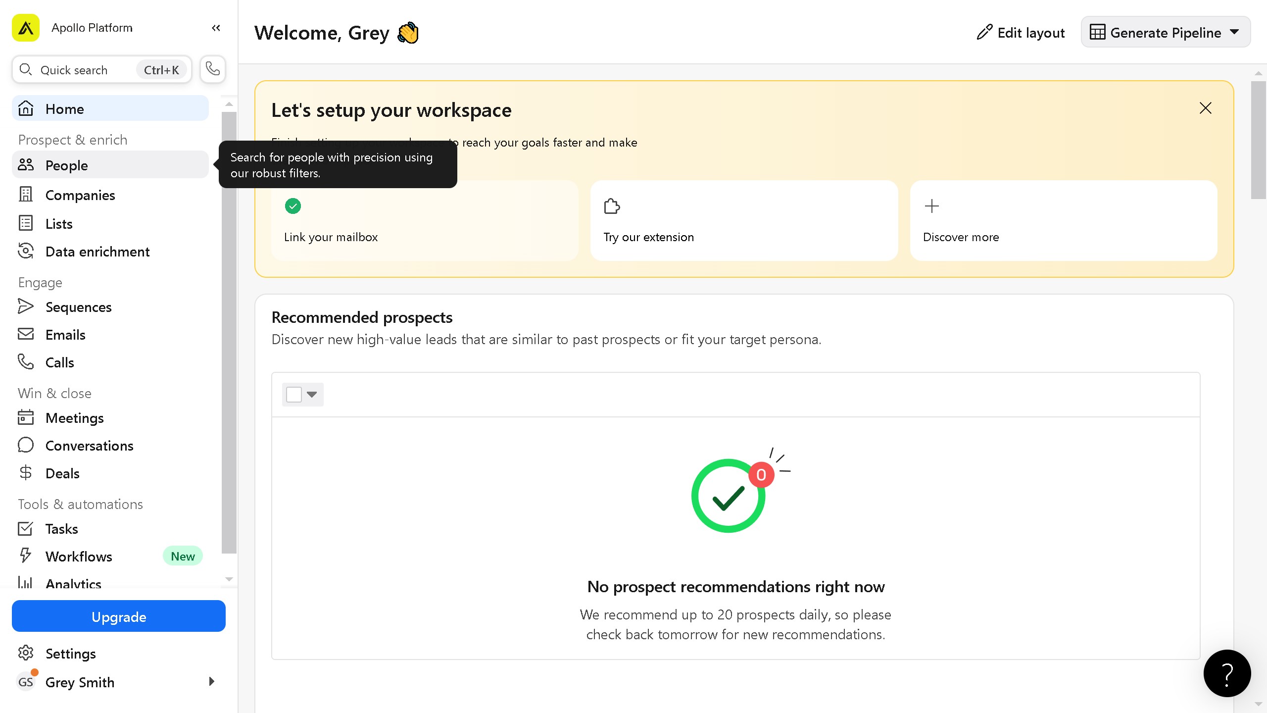Toggle selection of the Try our extension card
The width and height of the screenshot is (1267, 713).
pos(743,220)
